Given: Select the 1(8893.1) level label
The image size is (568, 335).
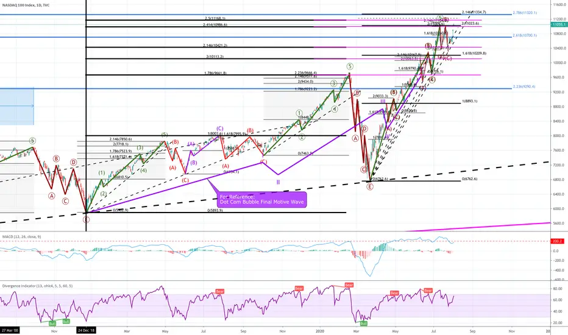Looking at the screenshot, I should pyautogui.click(x=469, y=101).
